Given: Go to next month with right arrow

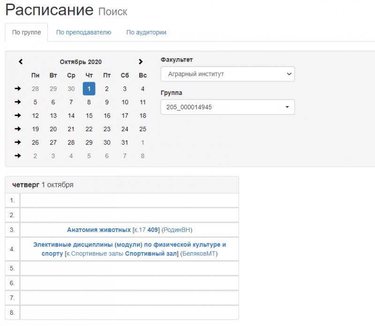Looking at the screenshot, I should pyautogui.click(x=141, y=62).
